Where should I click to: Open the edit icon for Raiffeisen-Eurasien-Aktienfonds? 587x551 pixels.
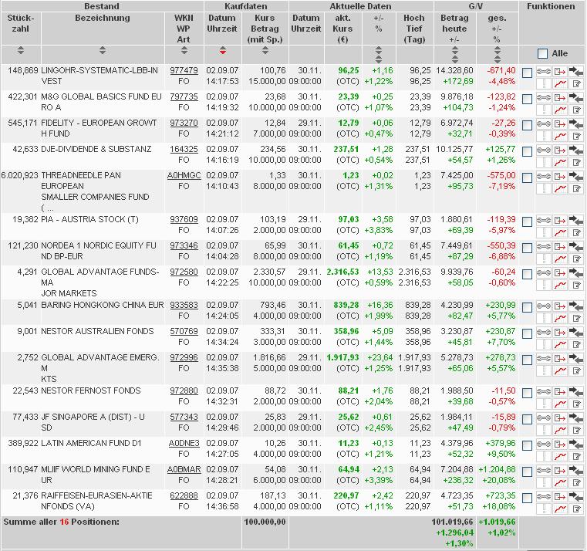click(x=576, y=509)
